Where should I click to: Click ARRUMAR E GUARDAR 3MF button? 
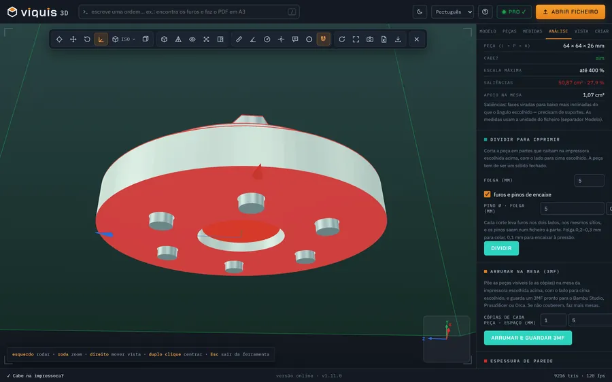[528, 338]
